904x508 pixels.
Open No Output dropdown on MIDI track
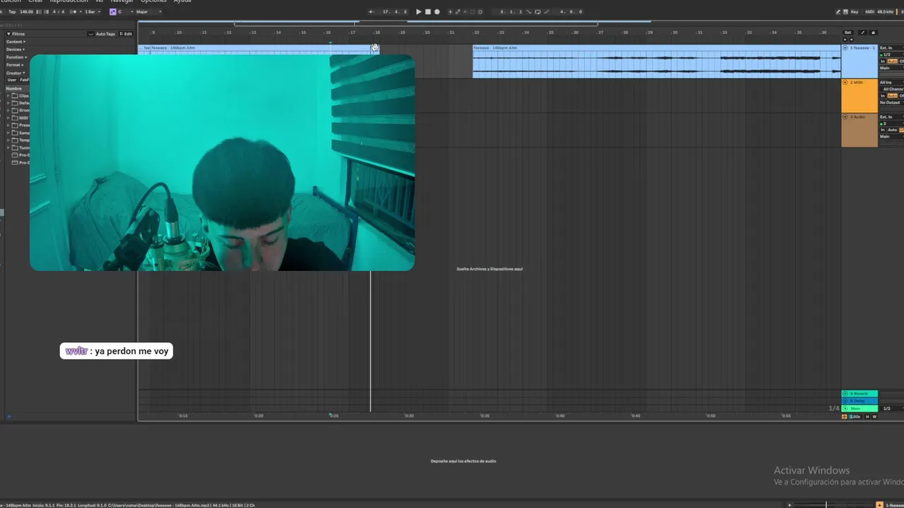pyautogui.click(x=891, y=103)
